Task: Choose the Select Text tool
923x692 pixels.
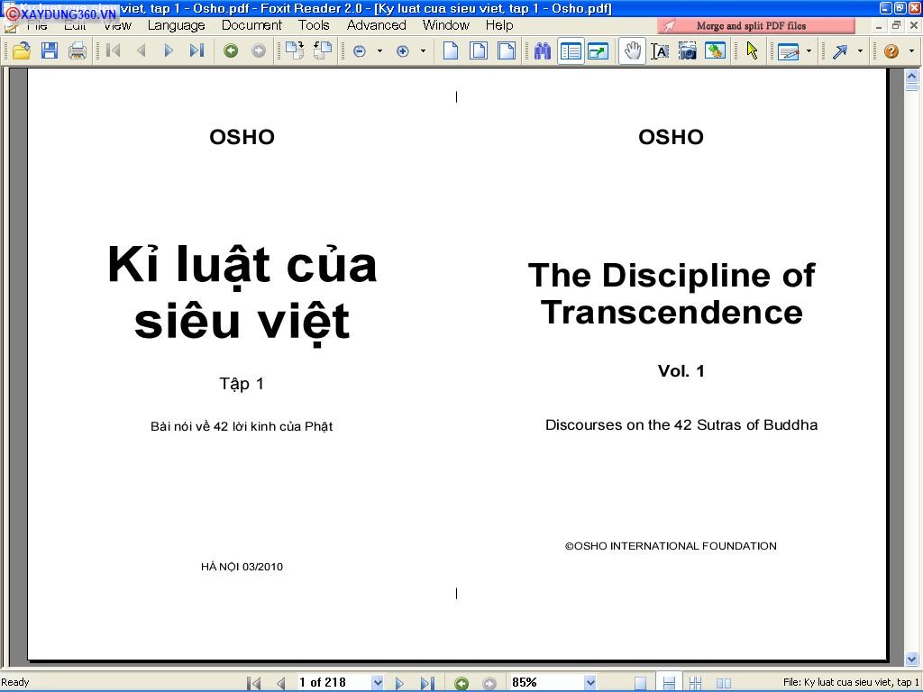Action: (660, 51)
